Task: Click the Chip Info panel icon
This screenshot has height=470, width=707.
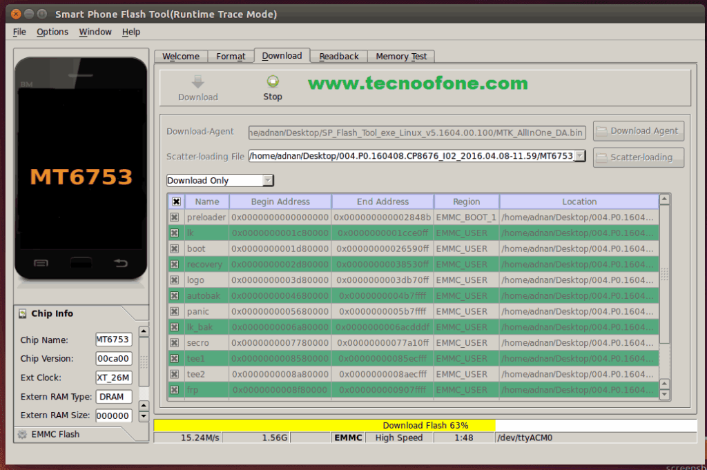Action: point(22,313)
